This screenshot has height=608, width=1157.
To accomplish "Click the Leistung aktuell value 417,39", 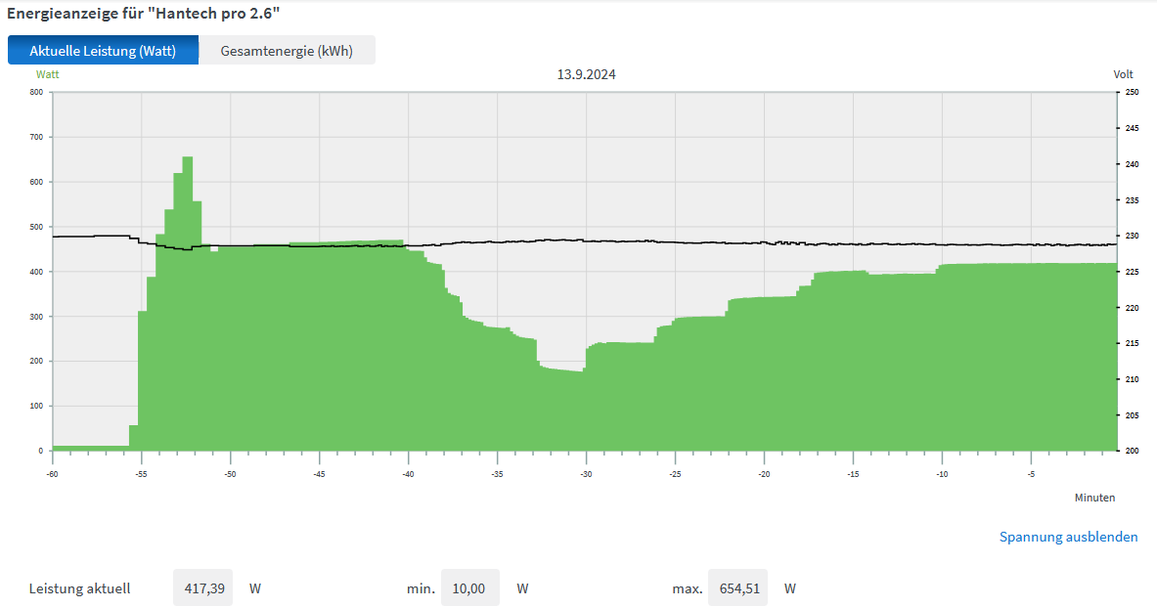I will 203,588.
